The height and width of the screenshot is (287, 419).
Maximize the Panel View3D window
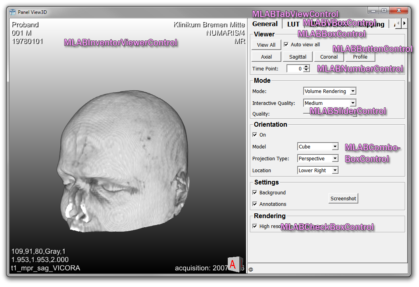(x=384, y=11)
